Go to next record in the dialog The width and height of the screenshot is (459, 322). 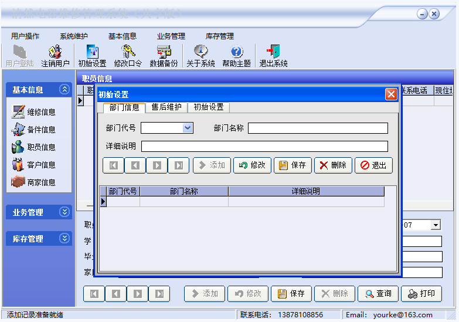coord(157,165)
